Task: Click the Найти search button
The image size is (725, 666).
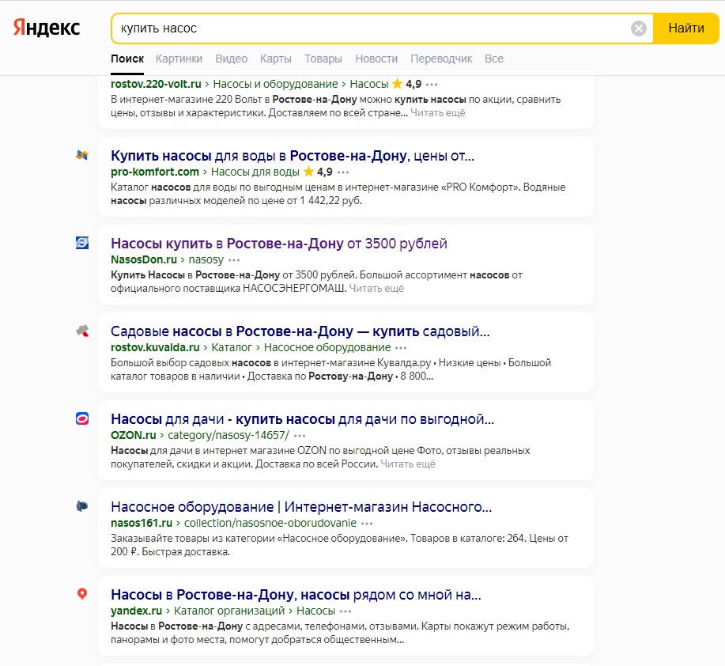Action: coord(686,28)
